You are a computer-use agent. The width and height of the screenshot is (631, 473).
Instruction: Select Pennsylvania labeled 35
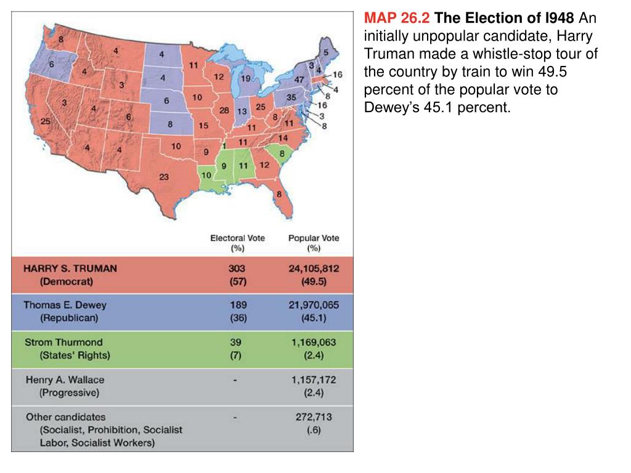(x=291, y=97)
